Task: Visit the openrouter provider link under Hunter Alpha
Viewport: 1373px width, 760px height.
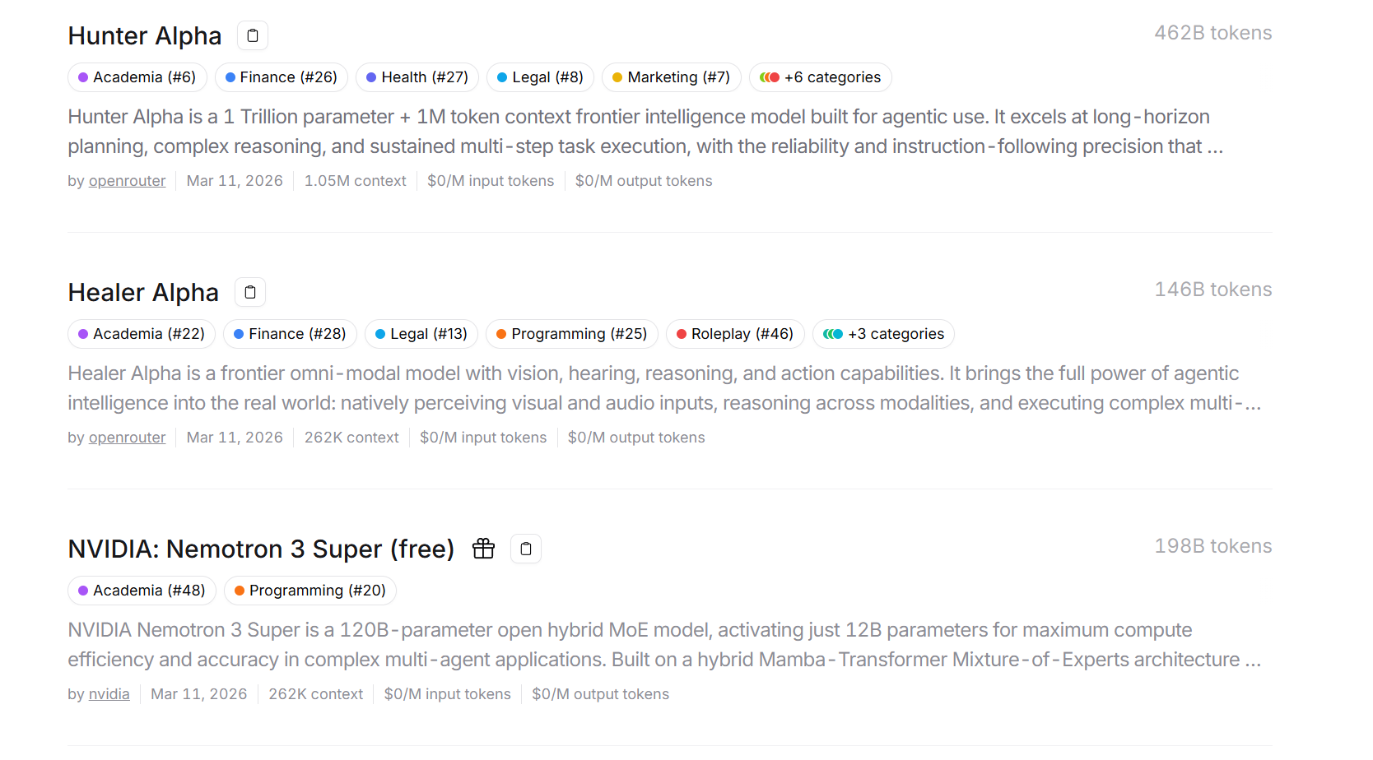Action: tap(127, 181)
